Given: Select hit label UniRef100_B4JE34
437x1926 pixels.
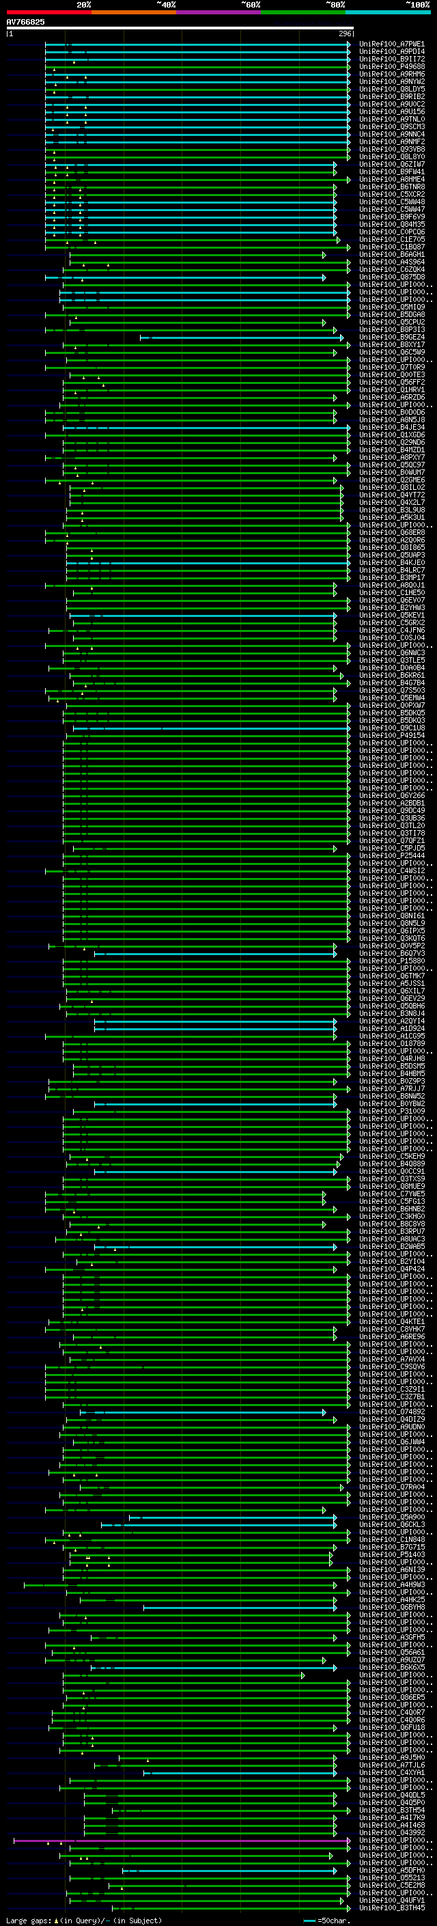Looking at the screenshot, I should [391, 428].
